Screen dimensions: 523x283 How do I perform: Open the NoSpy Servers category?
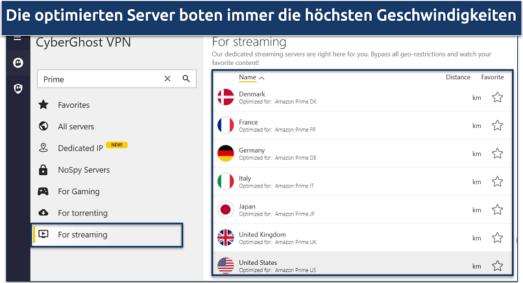coord(84,170)
